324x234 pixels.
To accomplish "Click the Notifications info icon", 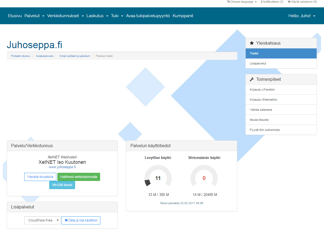I will click(261, 2).
